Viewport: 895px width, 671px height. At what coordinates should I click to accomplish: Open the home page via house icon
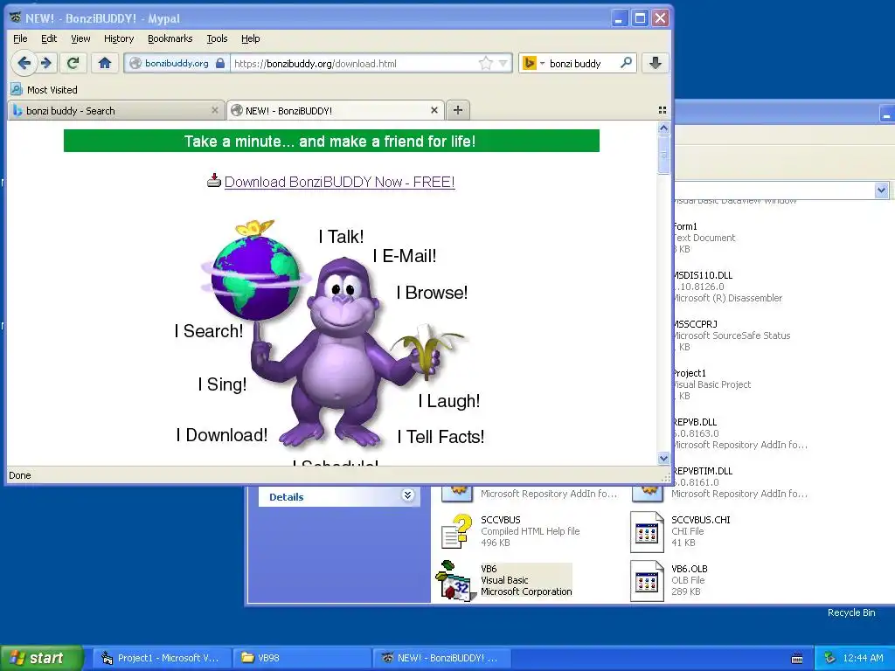(105, 63)
